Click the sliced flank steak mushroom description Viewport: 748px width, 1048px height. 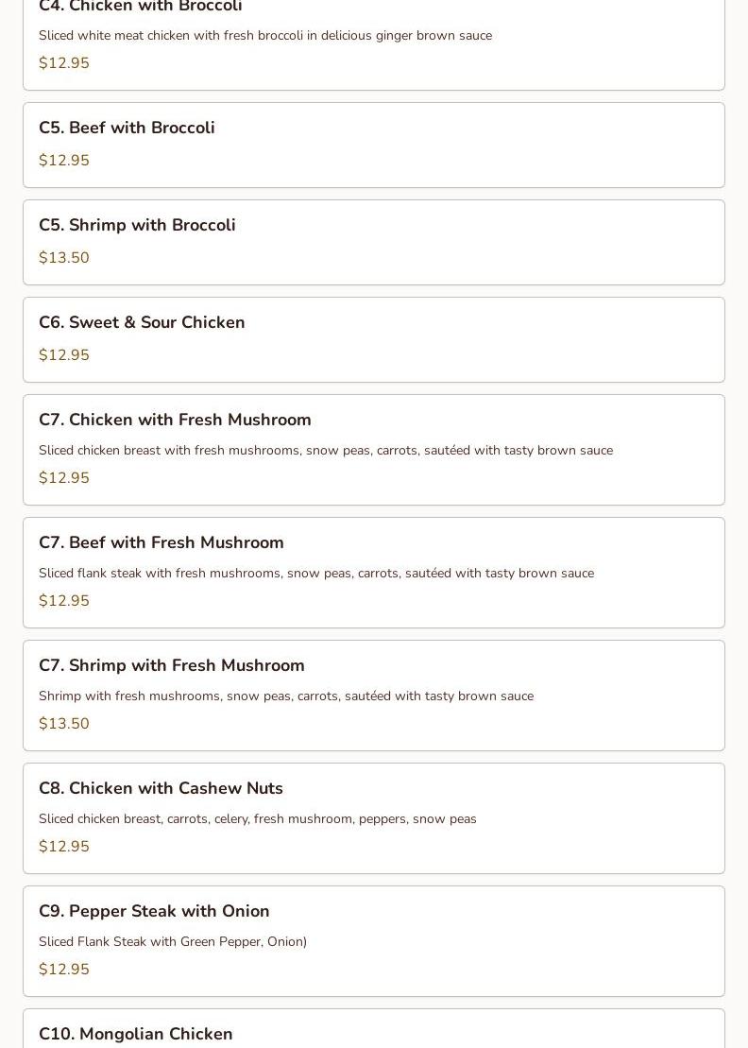tap(316, 573)
